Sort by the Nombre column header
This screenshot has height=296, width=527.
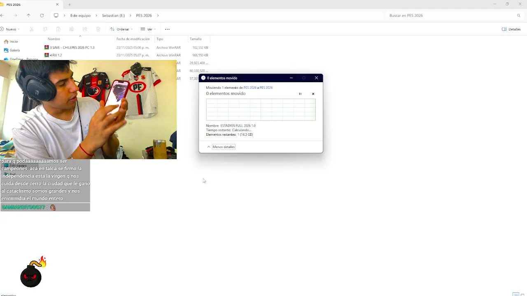(x=54, y=39)
